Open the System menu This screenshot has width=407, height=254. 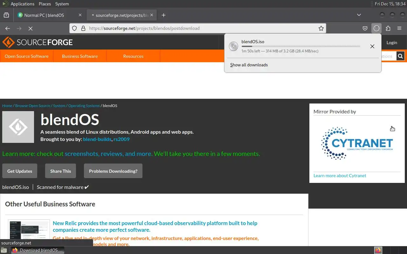(x=62, y=4)
